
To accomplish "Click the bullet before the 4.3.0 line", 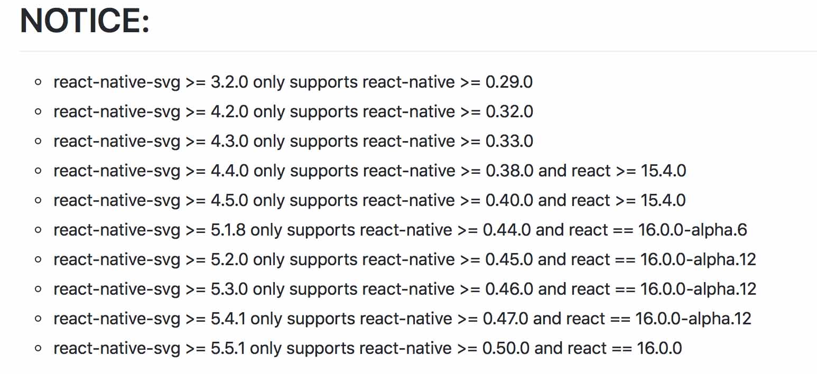I will [38, 142].
